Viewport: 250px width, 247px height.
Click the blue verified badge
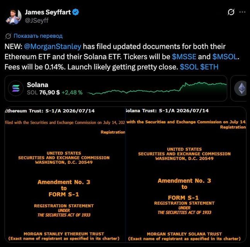coord(76,12)
